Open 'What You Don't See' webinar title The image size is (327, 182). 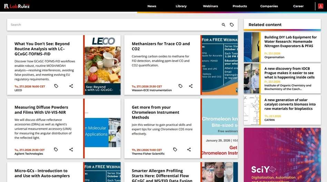coord(42,49)
